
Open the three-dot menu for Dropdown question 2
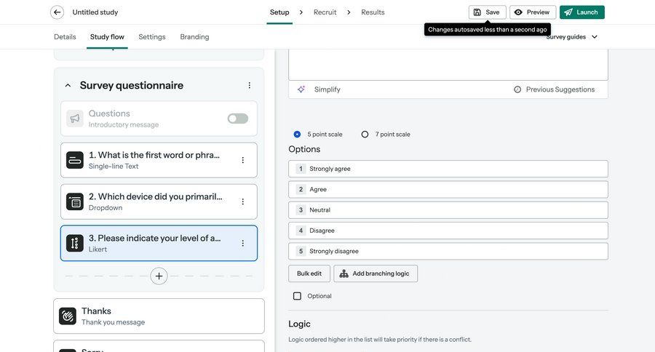[x=243, y=201]
